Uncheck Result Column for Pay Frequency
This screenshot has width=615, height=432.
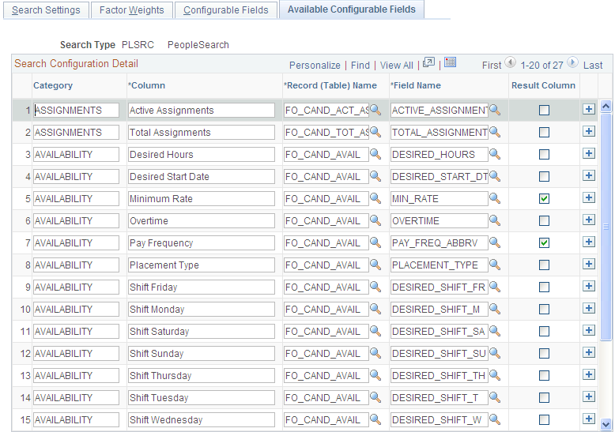coord(544,243)
